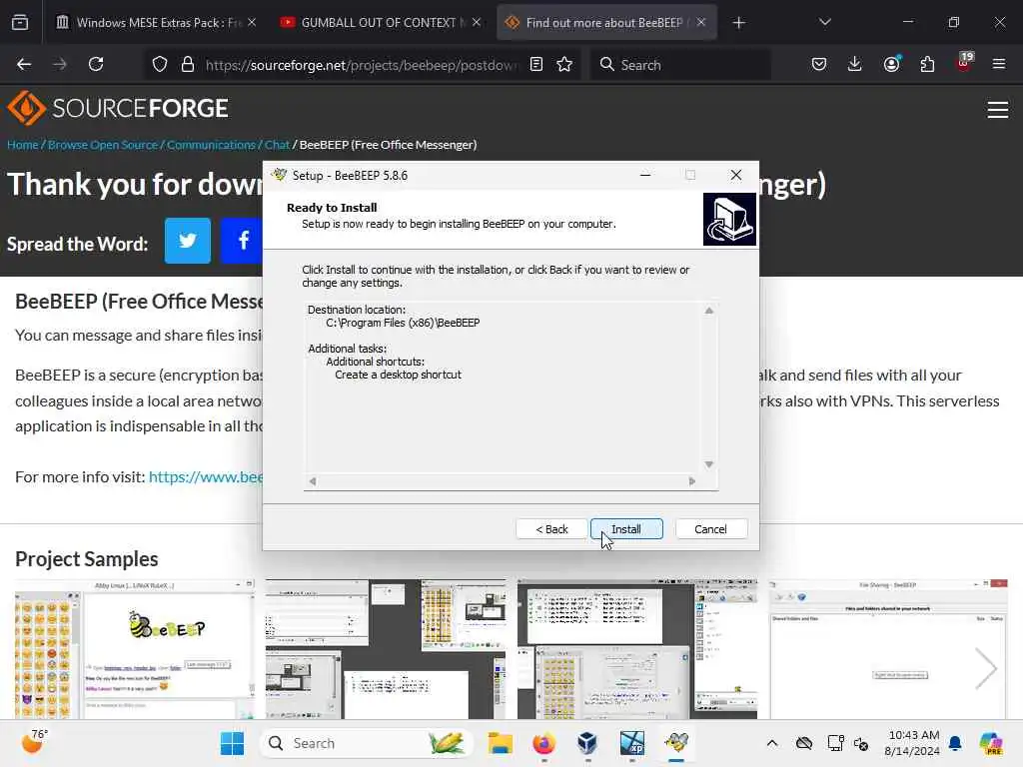Image resolution: width=1023 pixels, height=767 pixels.
Task: Toggle reader view
Action: pyautogui.click(x=536, y=65)
